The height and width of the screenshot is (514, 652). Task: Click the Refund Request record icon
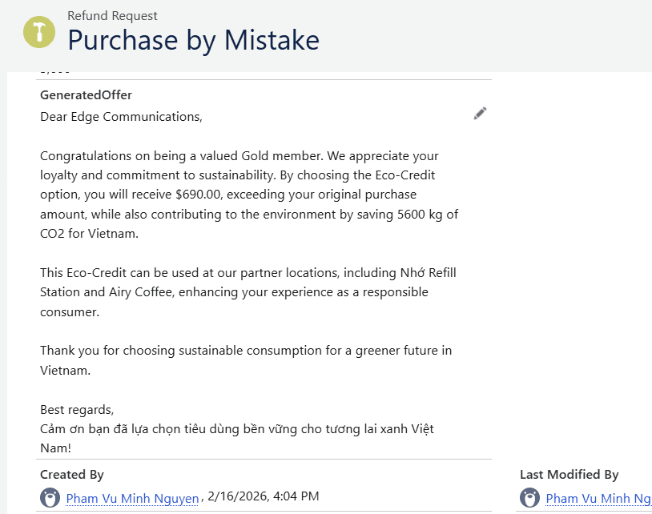coord(38,31)
